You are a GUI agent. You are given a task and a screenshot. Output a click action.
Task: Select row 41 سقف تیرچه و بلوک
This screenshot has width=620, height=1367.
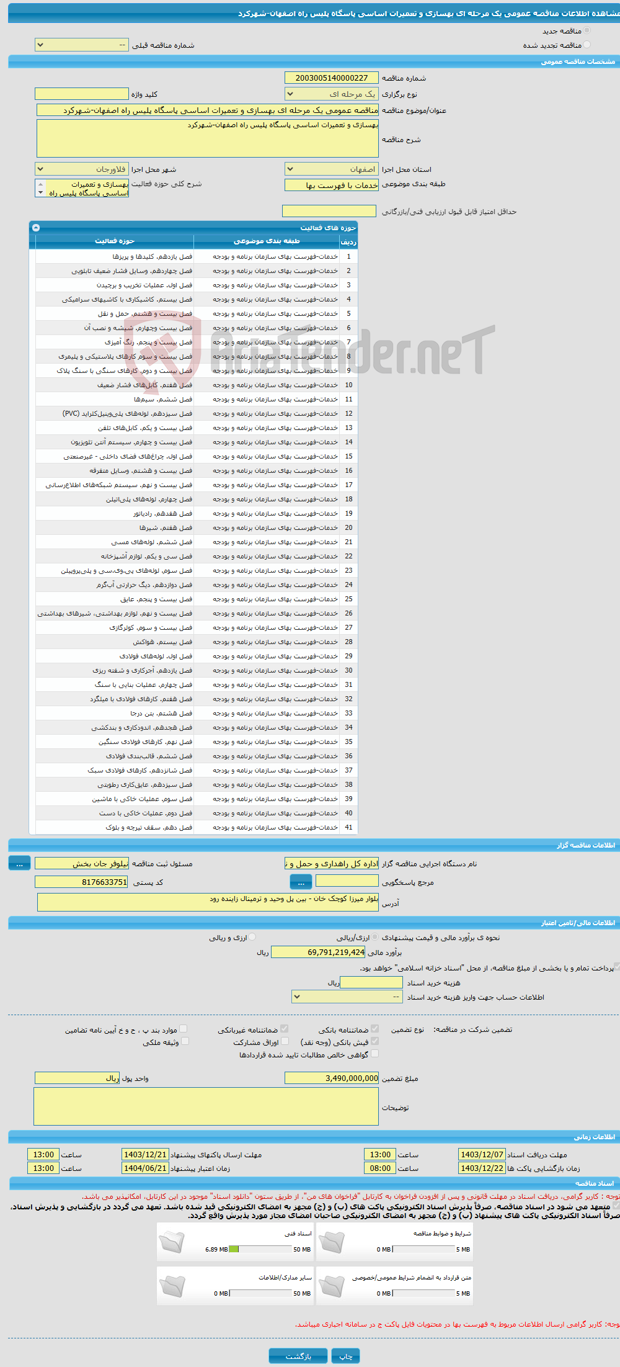click(x=197, y=827)
